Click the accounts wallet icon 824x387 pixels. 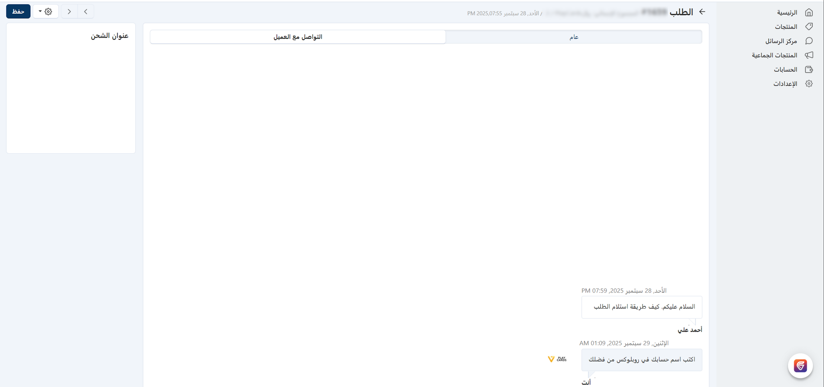tap(809, 69)
